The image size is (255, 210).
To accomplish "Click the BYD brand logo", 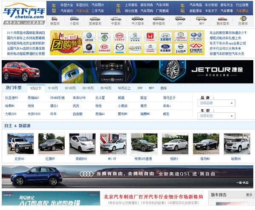I will (x=119, y=37).
